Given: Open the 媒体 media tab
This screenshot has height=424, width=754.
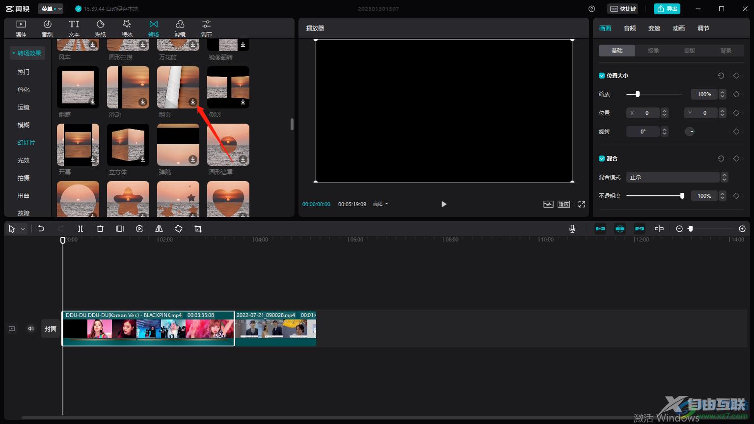Looking at the screenshot, I should pyautogui.click(x=21, y=28).
